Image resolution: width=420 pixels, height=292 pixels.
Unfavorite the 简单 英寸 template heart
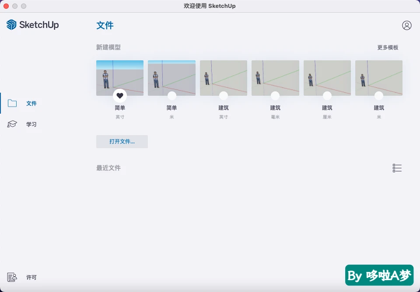pyautogui.click(x=120, y=96)
